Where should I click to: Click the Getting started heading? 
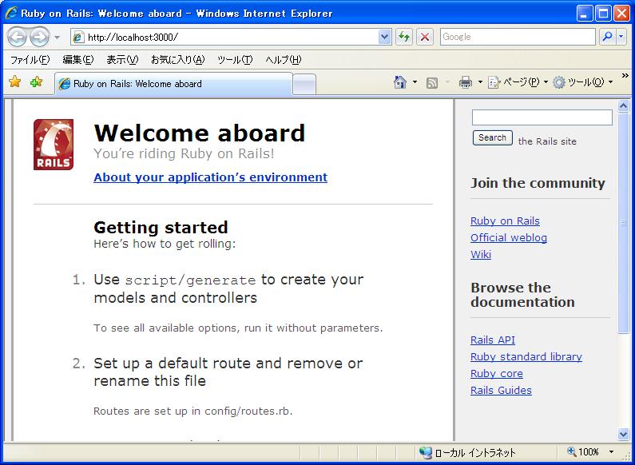click(x=161, y=227)
